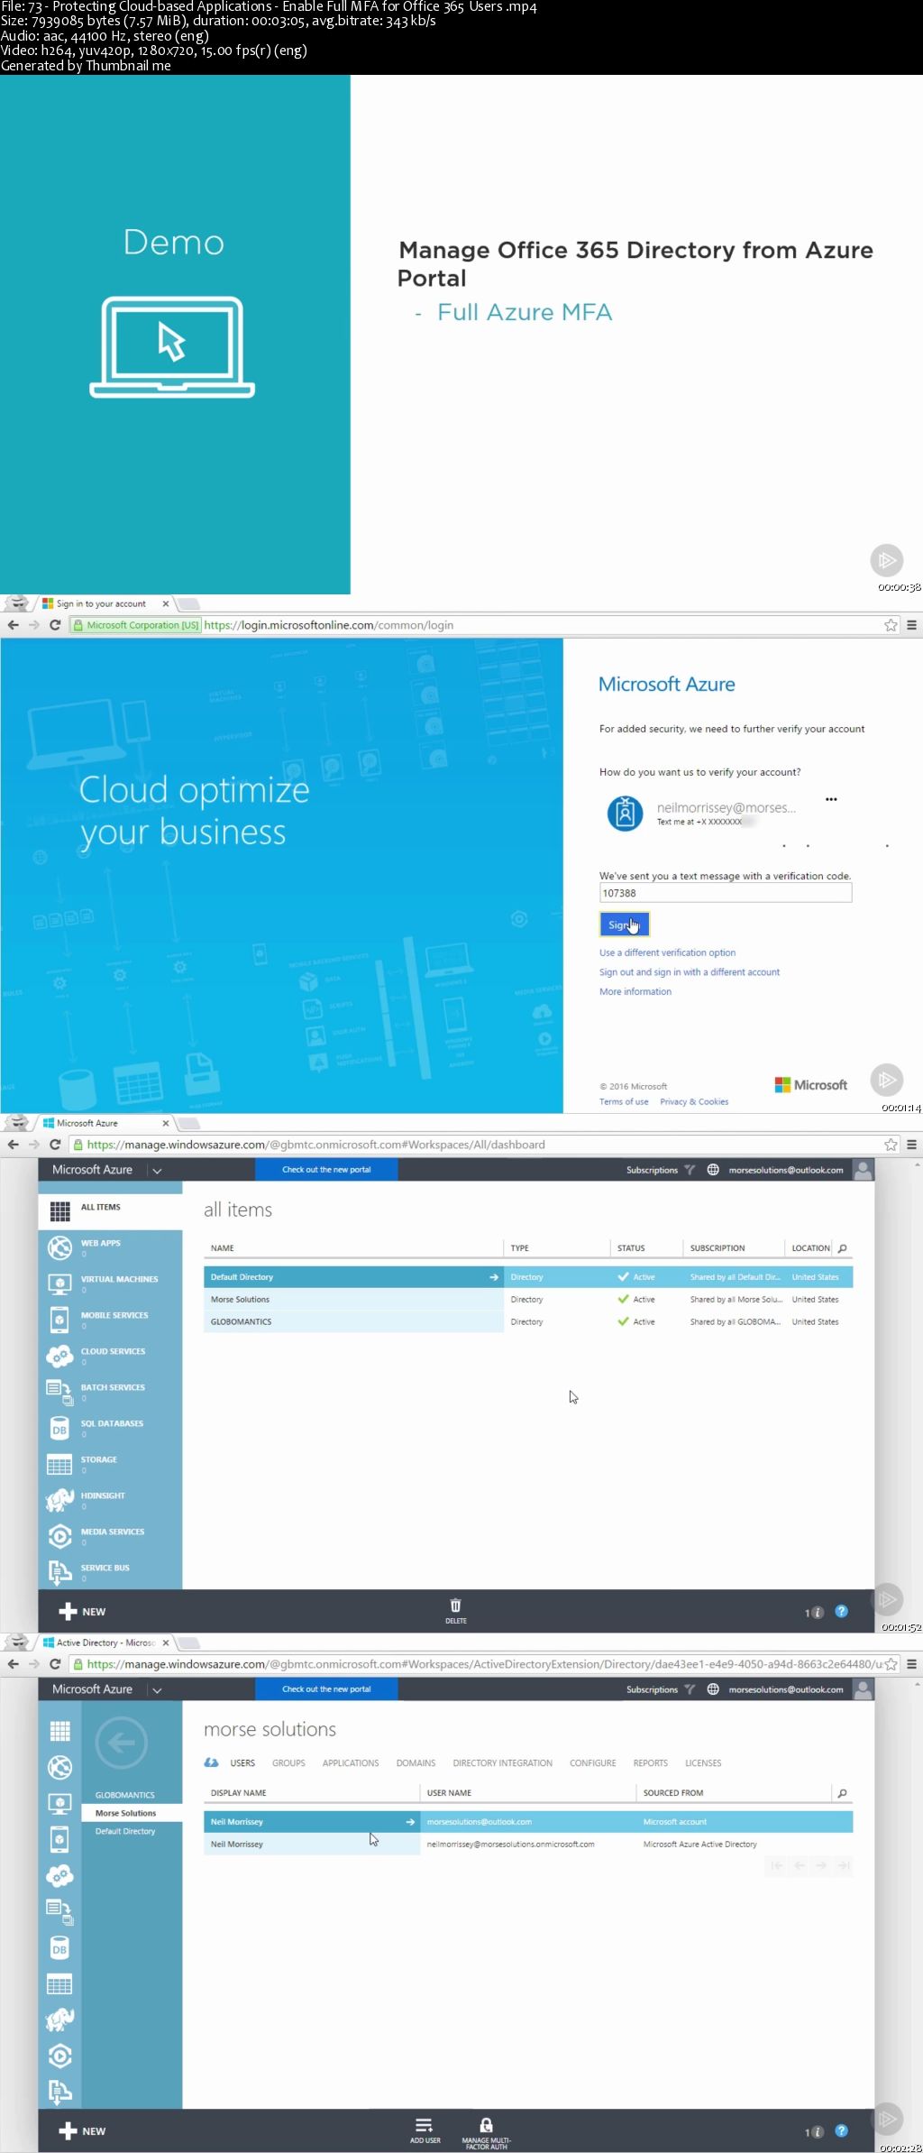Select GLOBOMANTICS in directory list beside back arrow
This screenshot has width=923, height=2153.
pos(124,1795)
